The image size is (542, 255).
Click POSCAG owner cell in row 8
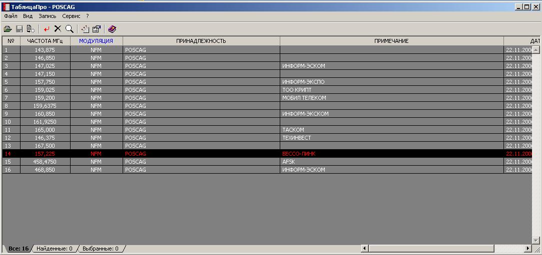coord(201,106)
